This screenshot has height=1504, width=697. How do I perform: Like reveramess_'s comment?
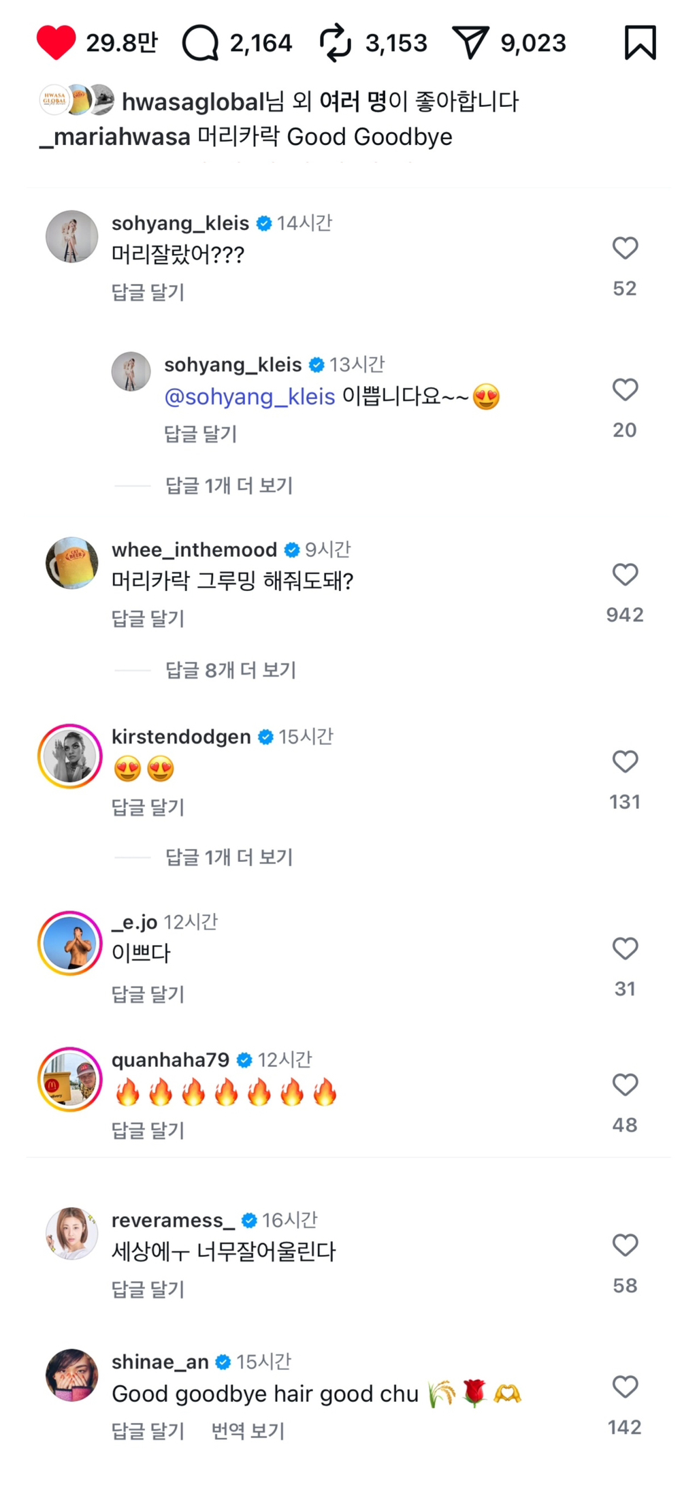(625, 1245)
